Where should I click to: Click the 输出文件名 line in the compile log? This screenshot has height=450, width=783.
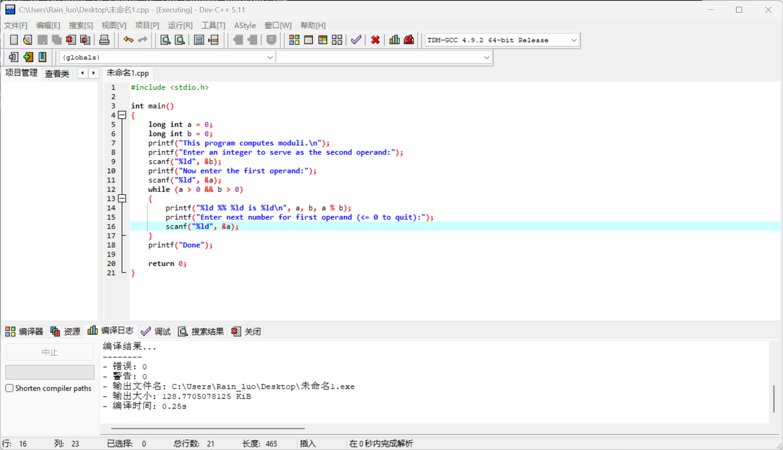(x=229, y=387)
